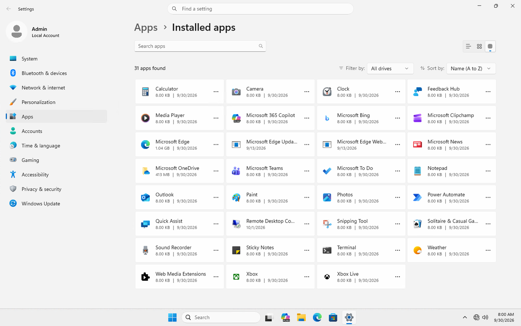Click the Snipping Tool icon
Image resolution: width=521 pixels, height=326 pixels.
click(327, 224)
